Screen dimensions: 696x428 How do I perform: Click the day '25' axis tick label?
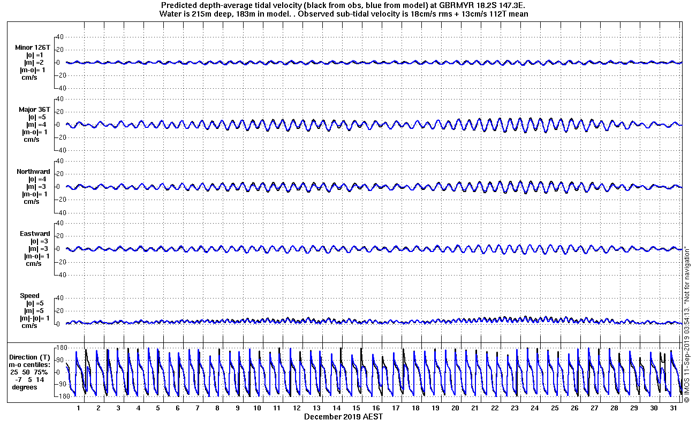tap(554, 408)
